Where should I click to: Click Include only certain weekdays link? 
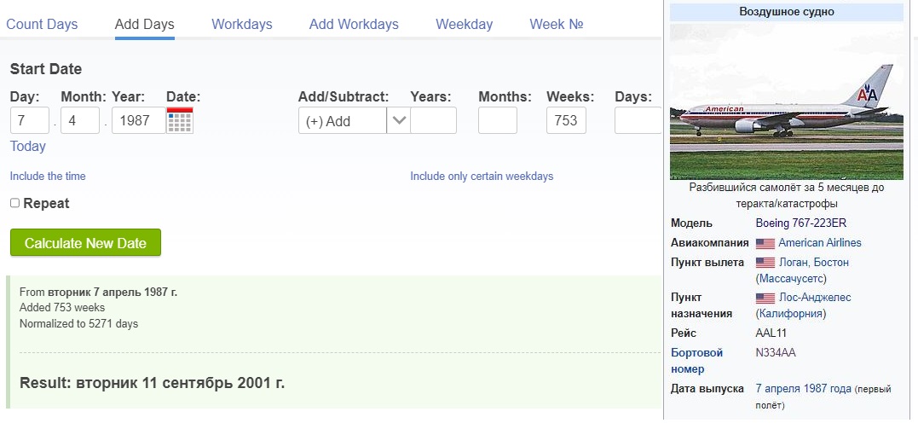click(482, 176)
